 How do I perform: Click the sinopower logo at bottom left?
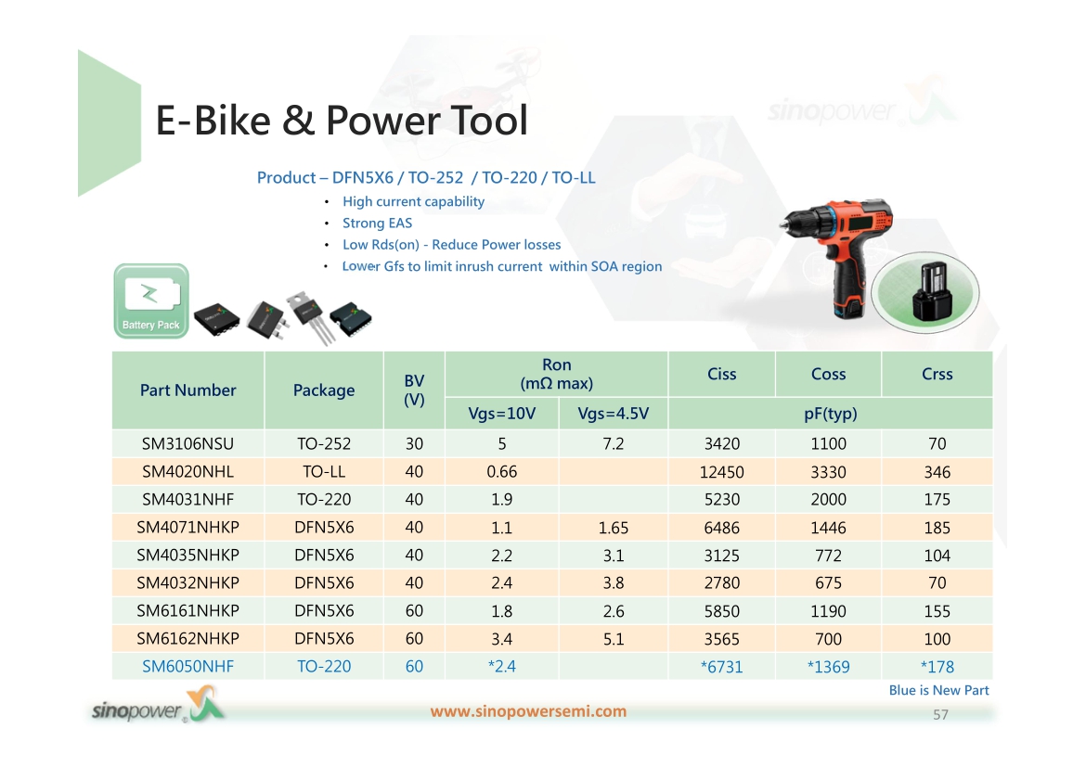click(x=159, y=706)
